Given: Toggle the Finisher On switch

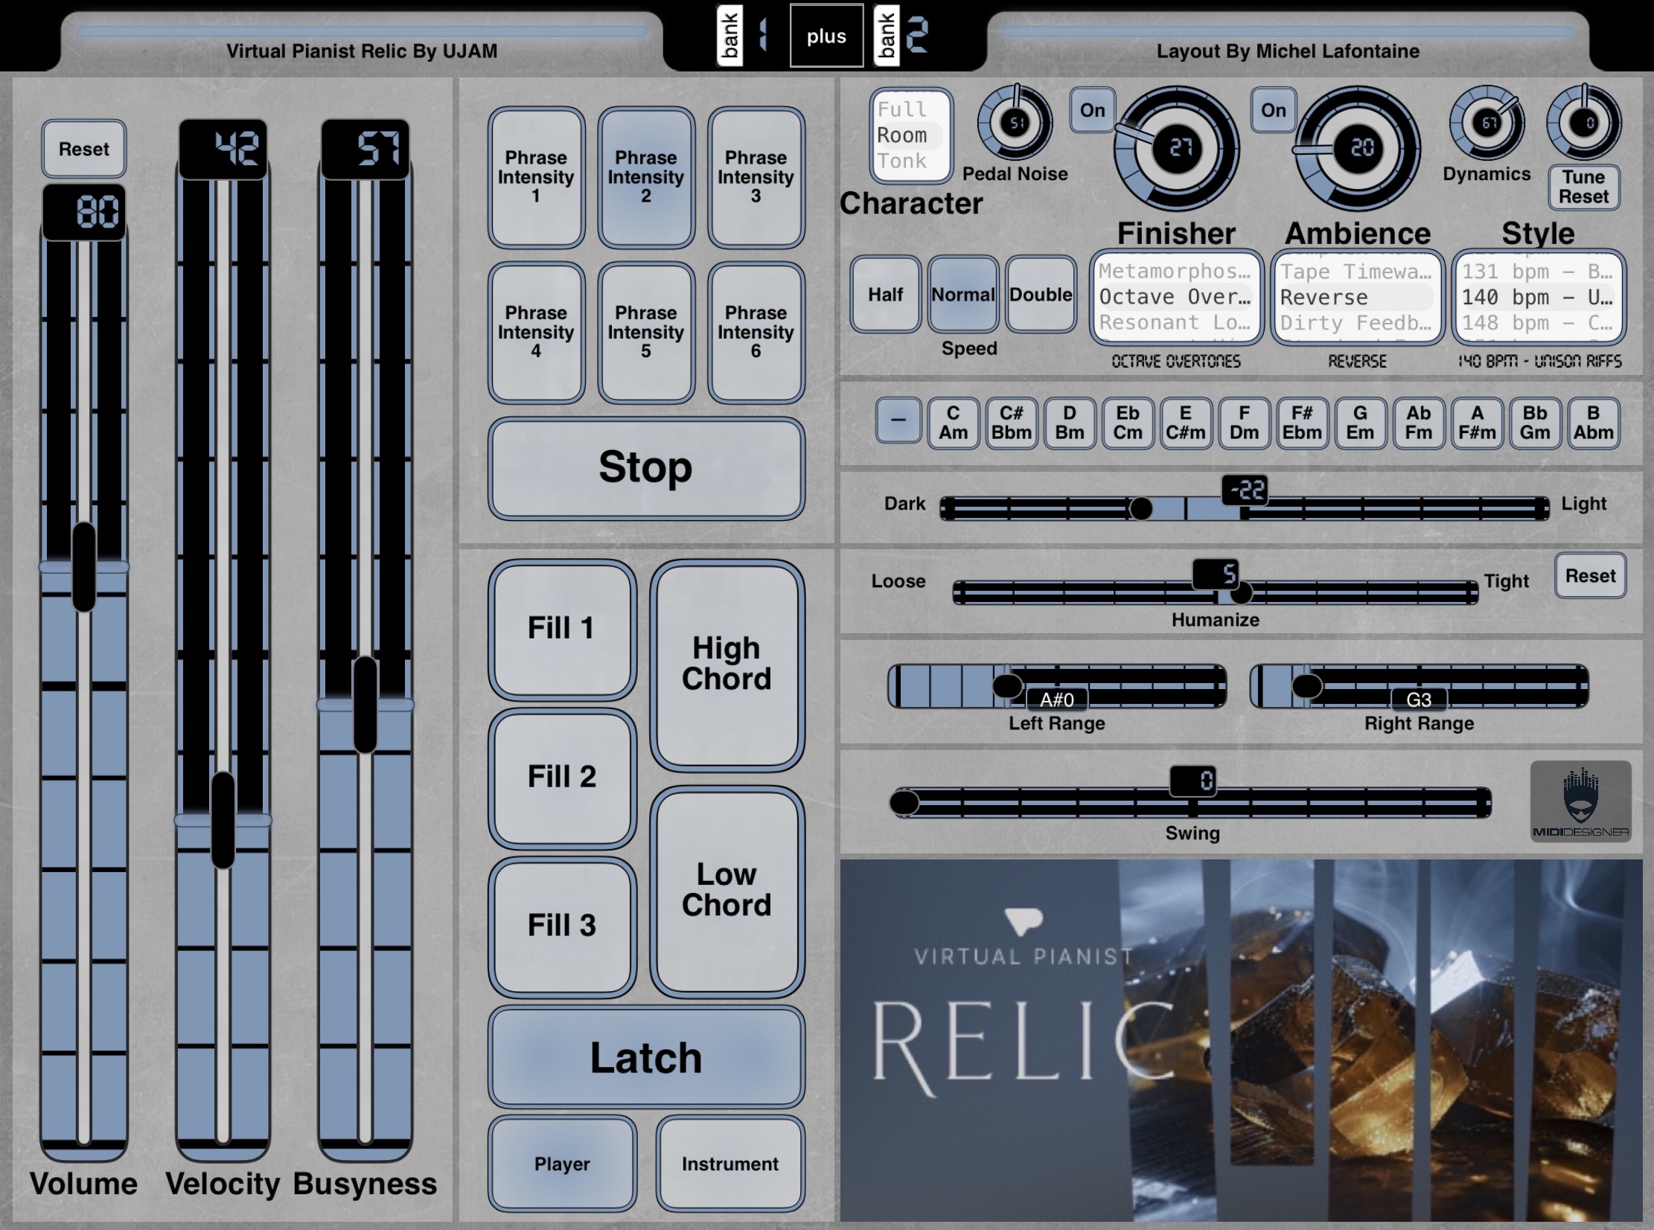Looking at the screenshot, I should point(1093,110).
